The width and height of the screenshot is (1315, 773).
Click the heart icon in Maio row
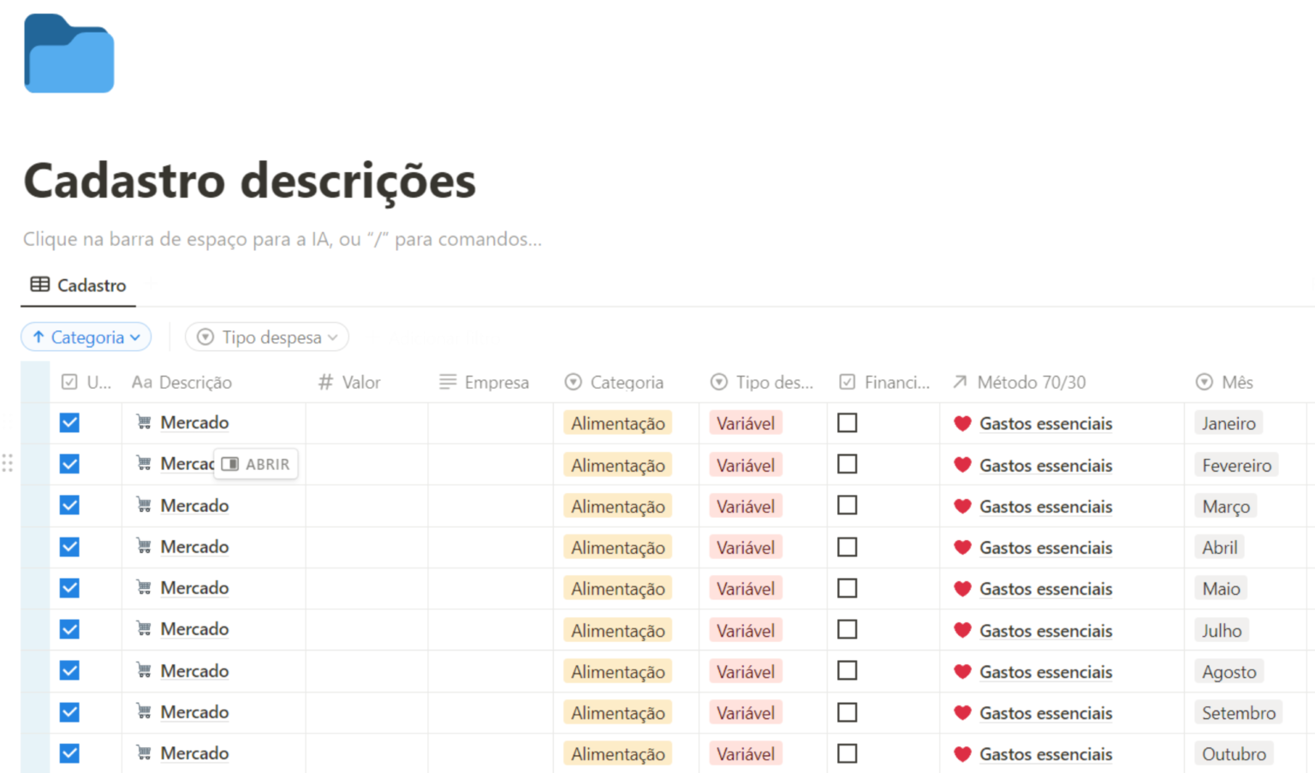tap(962, 589)
